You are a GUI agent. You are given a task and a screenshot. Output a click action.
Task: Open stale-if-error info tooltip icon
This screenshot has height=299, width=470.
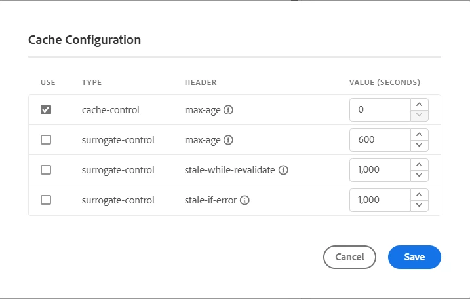coord(245,200)
